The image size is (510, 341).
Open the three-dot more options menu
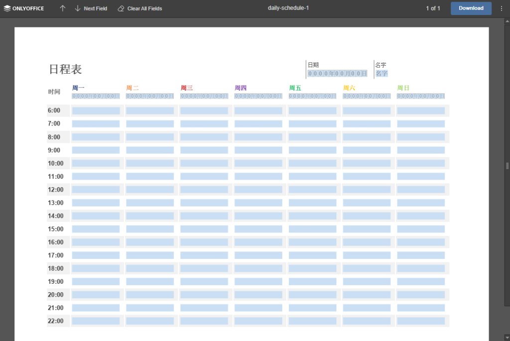pos(501,8)
